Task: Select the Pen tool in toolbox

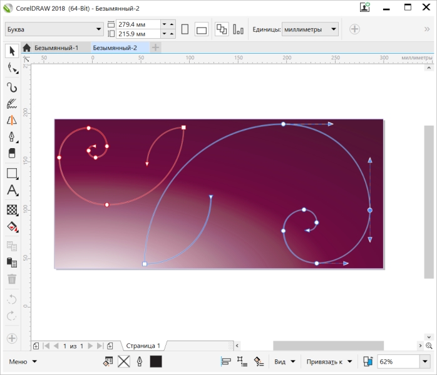Action: pyautogui.click(x=12, y=137)
